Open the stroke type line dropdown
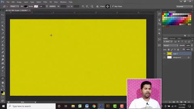 [x=52, y=6]
